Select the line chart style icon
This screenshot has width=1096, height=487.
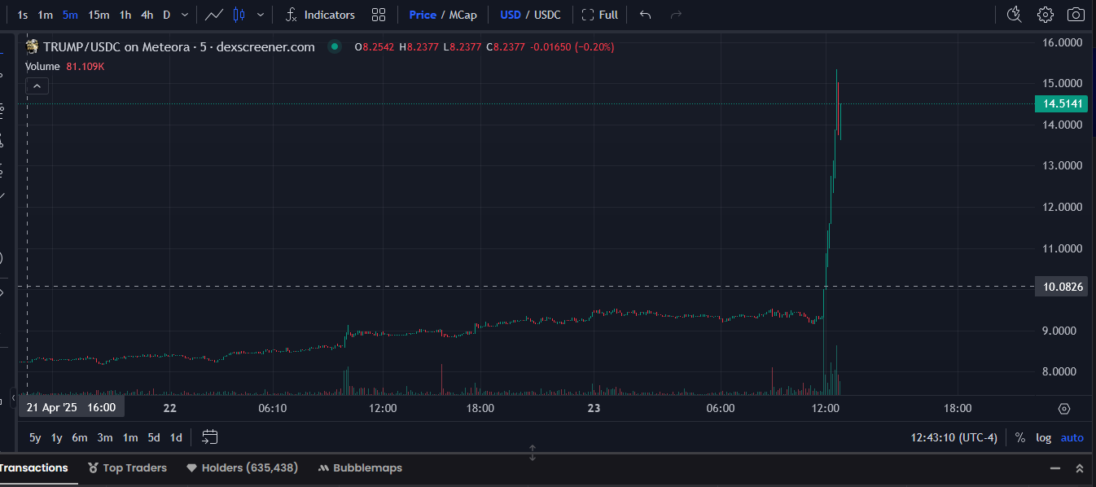tap(215, 15)
